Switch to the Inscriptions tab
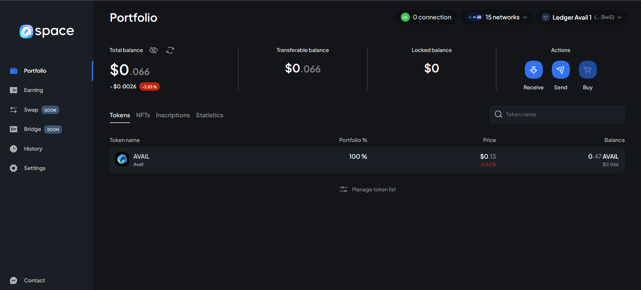 tap(173, 115)
